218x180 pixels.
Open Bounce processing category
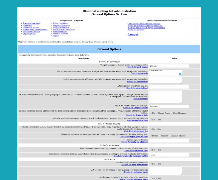click(x=61, y=25)
